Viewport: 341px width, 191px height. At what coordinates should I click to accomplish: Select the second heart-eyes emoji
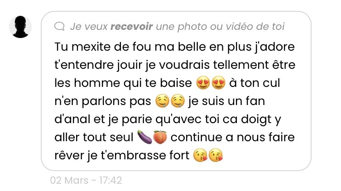pos(218,83)
